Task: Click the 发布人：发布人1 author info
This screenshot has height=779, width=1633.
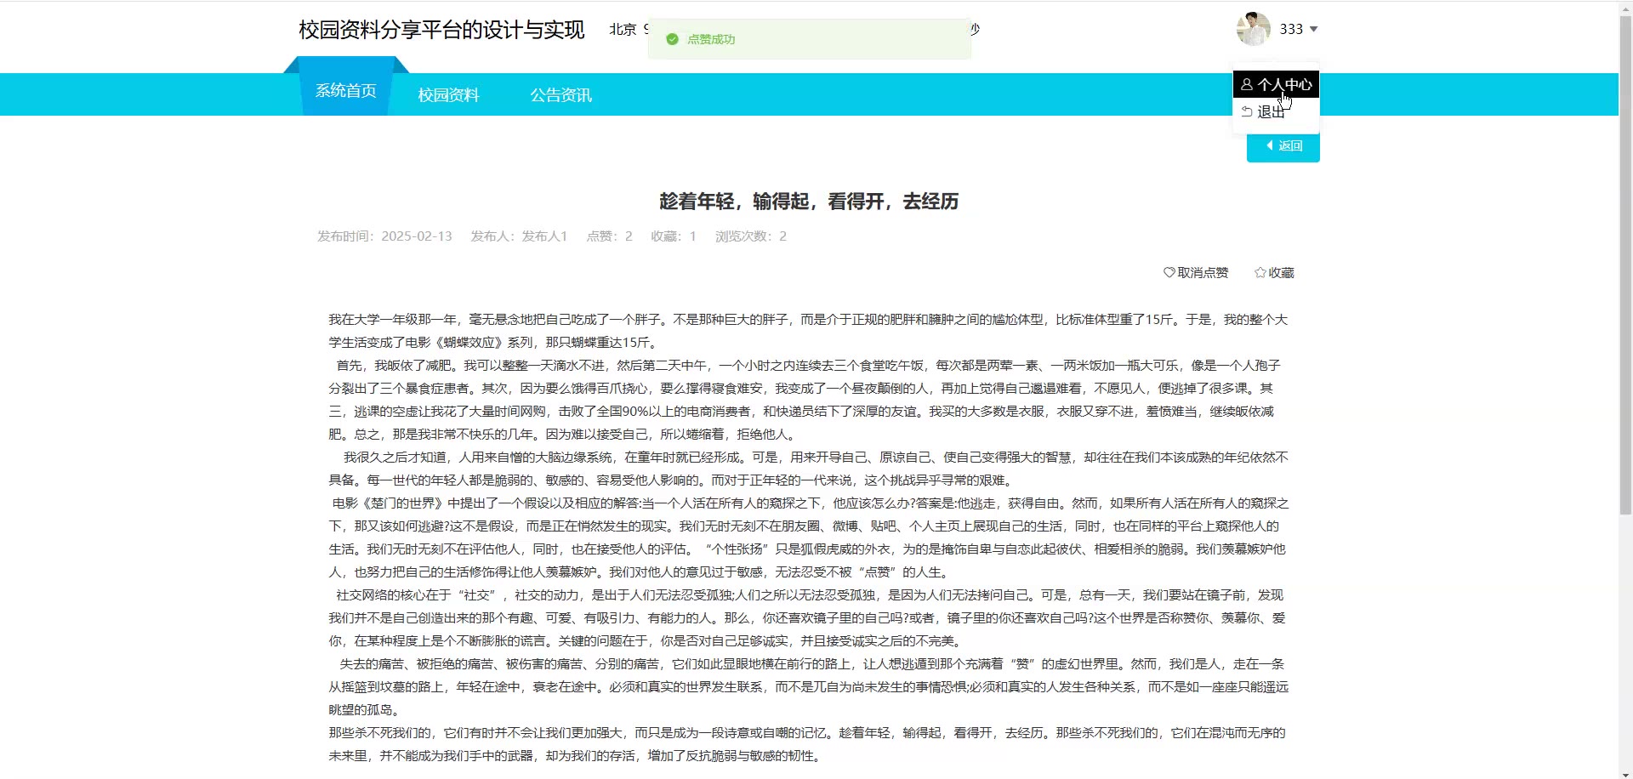Action: tap(519, 236)
